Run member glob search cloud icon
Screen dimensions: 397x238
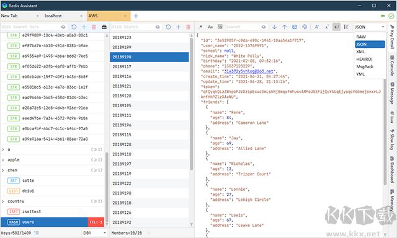[x=158, y=27]
